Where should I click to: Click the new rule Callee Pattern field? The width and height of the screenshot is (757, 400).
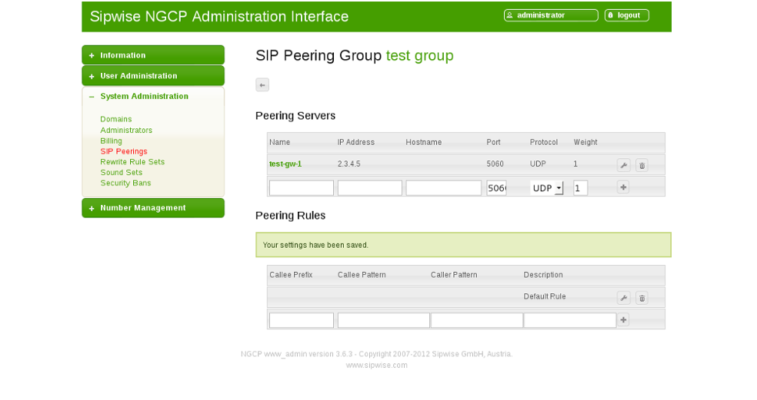[384, 320]
